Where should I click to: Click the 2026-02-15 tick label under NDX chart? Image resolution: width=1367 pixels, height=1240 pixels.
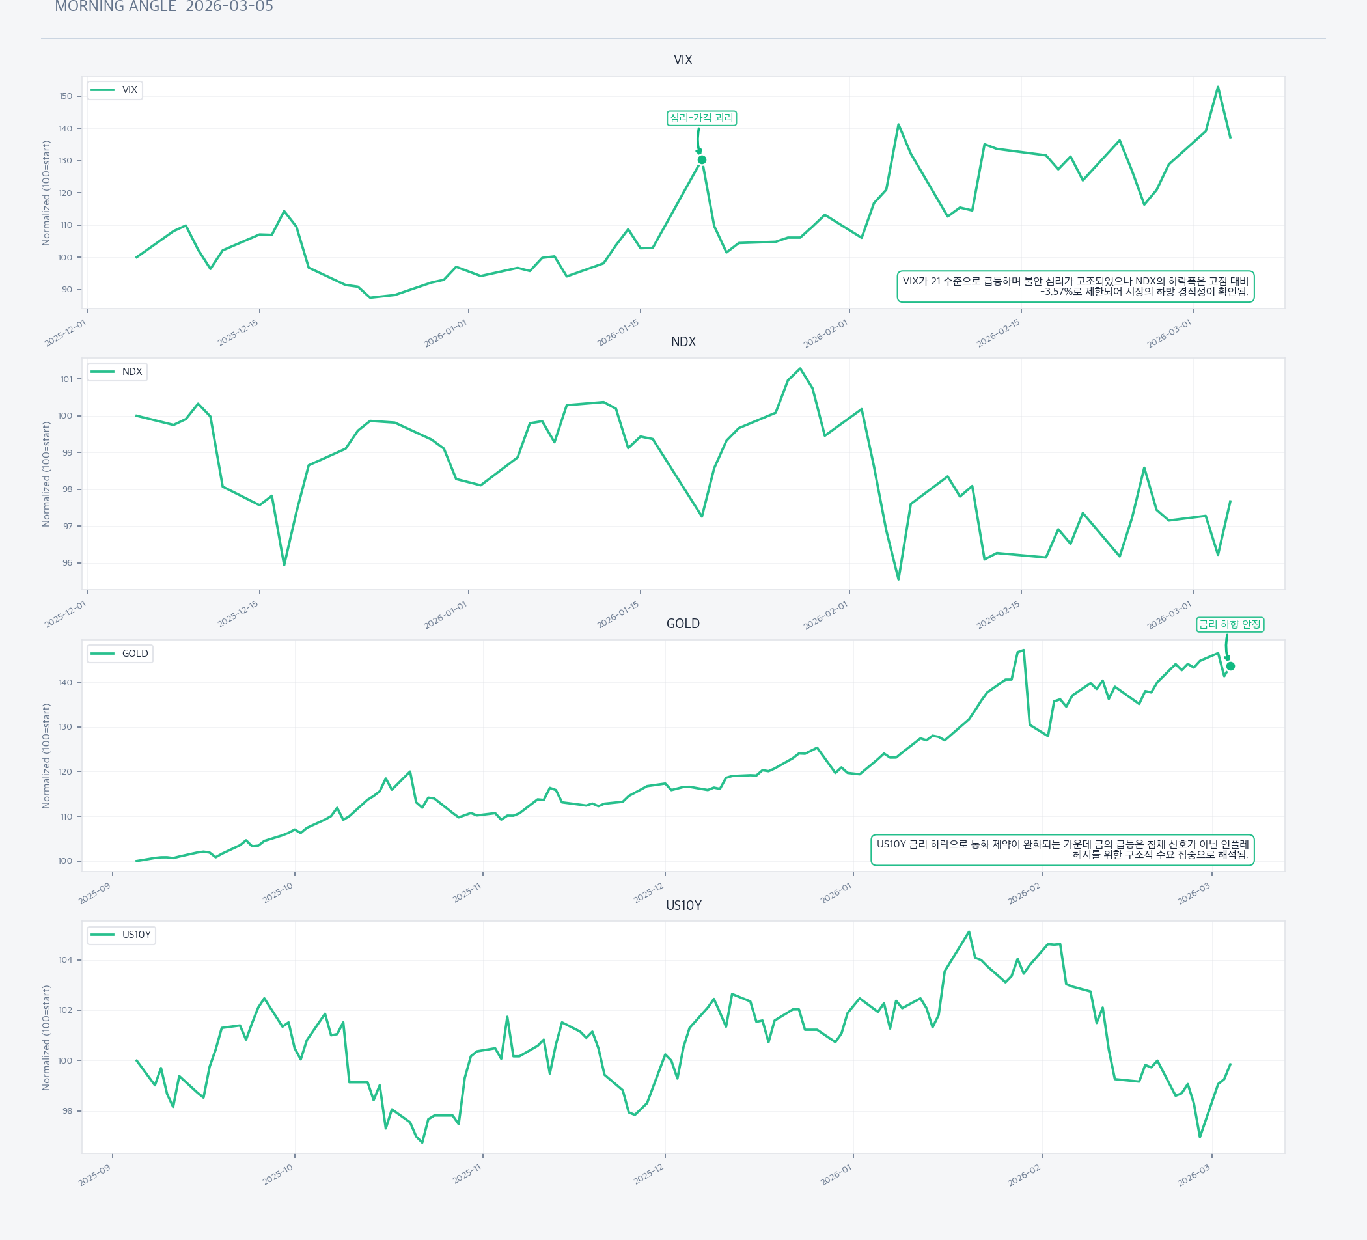[998, 616]
